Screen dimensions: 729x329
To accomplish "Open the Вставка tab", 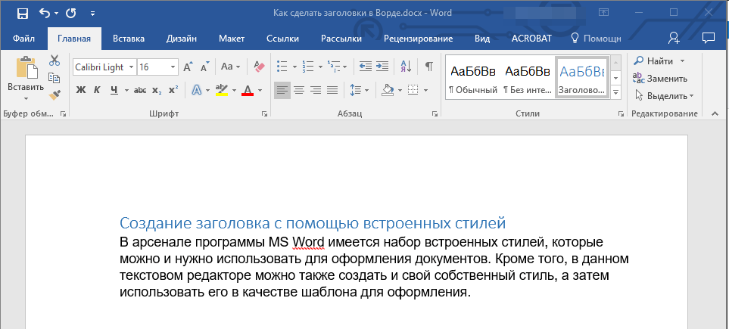I will [129, 39].
